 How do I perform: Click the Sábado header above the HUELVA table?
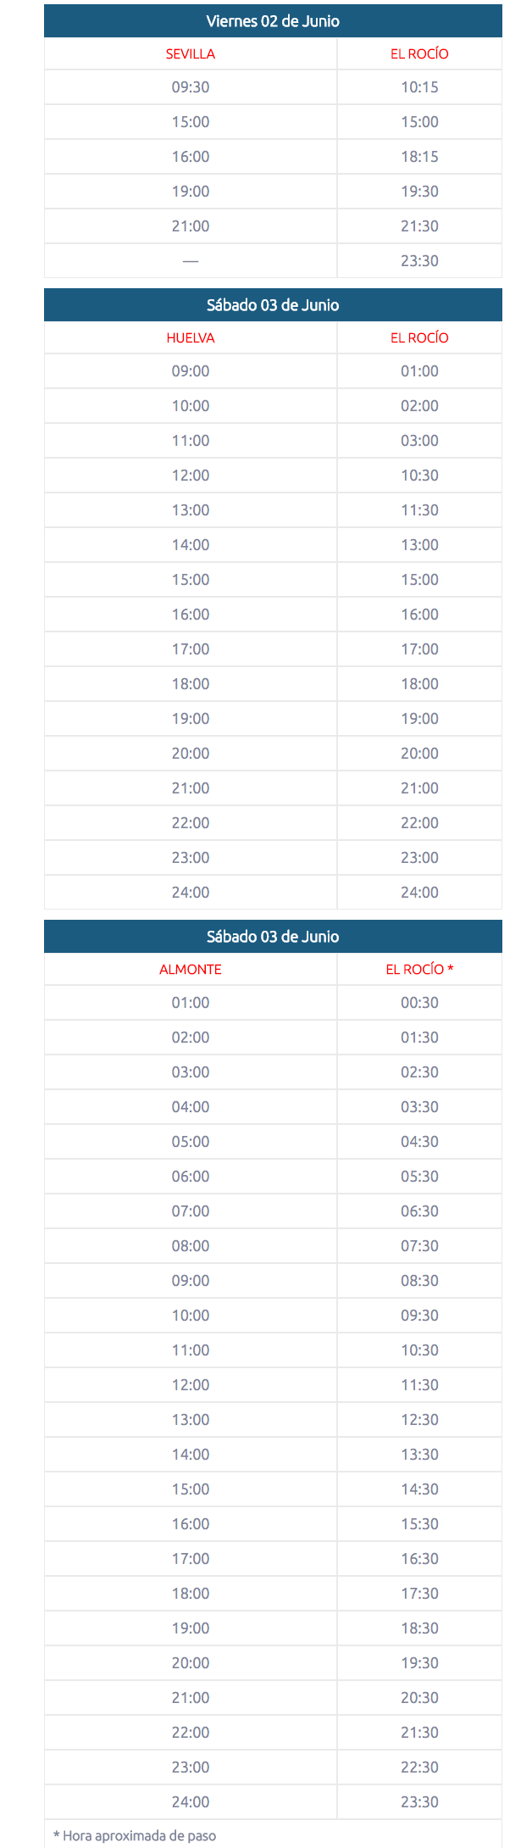(273, 305)
